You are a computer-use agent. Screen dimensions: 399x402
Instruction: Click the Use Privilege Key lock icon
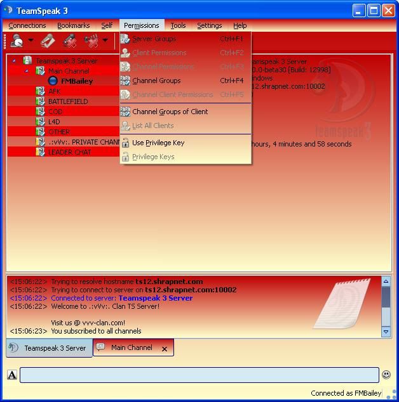point(125,143)
